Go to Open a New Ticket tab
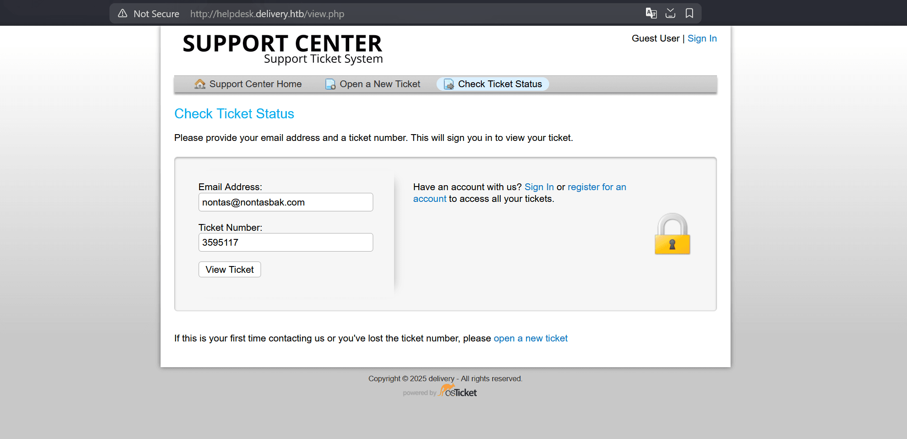 pyautogui.click(x=380, y=84)
